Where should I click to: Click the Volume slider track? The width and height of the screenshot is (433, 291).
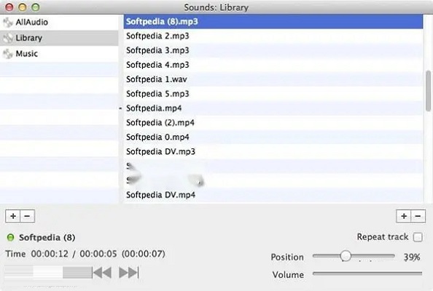tap(367, 274)
